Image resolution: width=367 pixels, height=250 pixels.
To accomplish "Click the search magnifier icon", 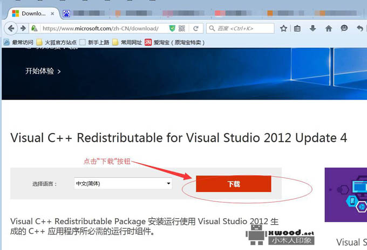I will click(x=212, y=29).
